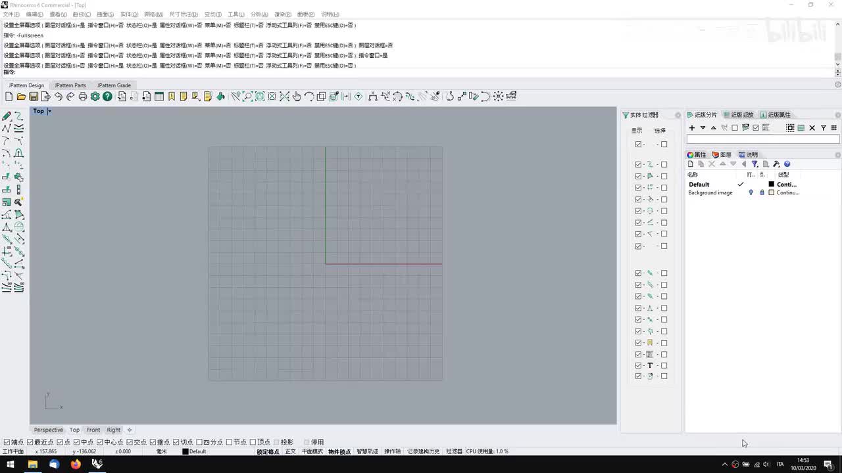Switch to JPattern Parts tab
The image size is (842, 473).
(70, 85)
